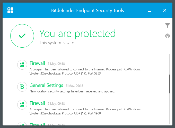Close the Bitdefender Endpoint Security Tools window
Screen dimensions: 175x128
point(165,10)
